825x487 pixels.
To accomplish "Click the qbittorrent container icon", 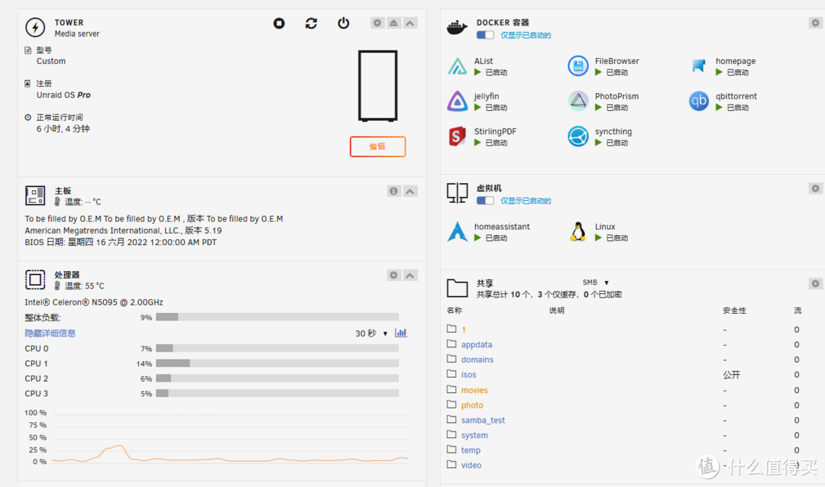I will (x=699, y=102).
